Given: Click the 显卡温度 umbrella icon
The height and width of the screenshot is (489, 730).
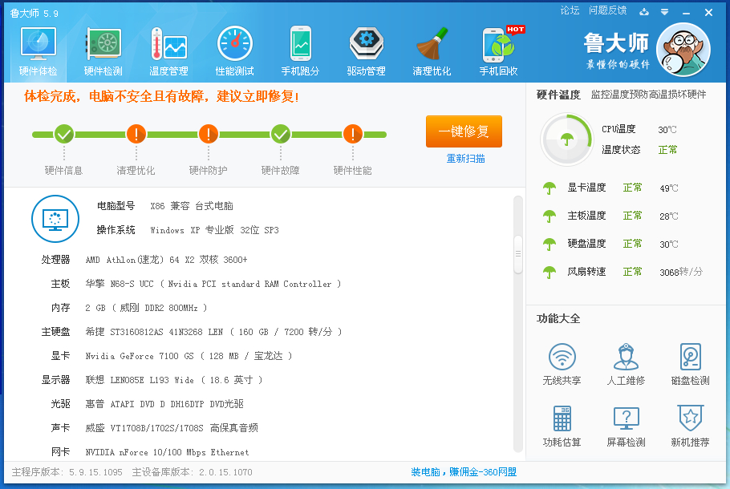Looking at the screenshot, I should (550, 188).
